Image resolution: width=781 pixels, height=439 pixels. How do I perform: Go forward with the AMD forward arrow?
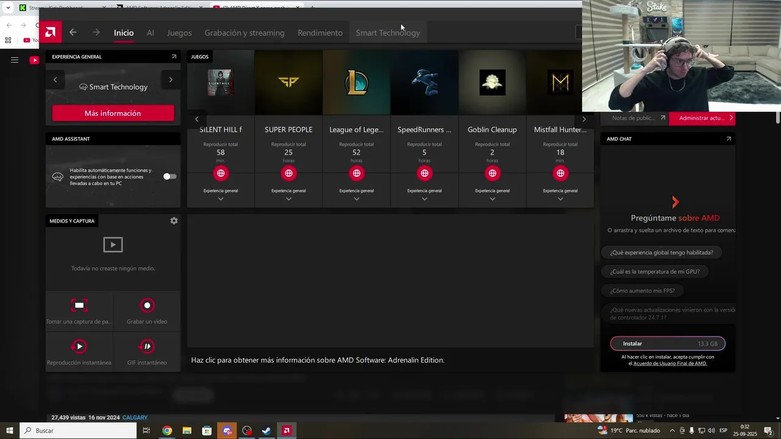(96, 32)
